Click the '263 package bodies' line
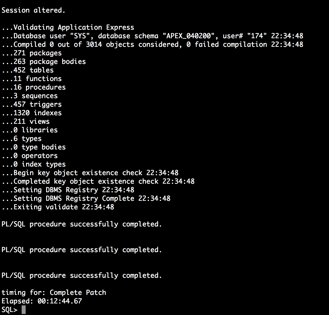329x315 pixels. 44,62
